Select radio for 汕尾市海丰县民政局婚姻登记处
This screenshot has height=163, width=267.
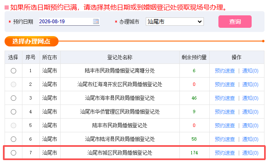[13, 98]
